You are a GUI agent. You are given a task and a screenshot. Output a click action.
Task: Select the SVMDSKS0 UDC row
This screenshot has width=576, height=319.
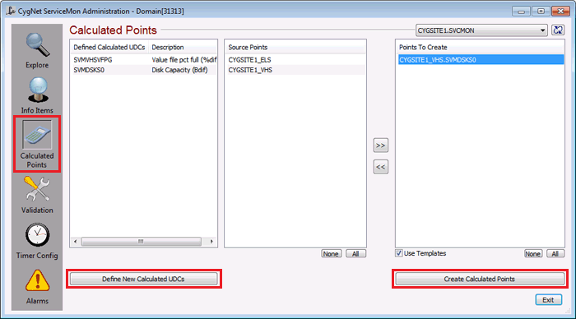pyautogui.click(x=144, y=70)
